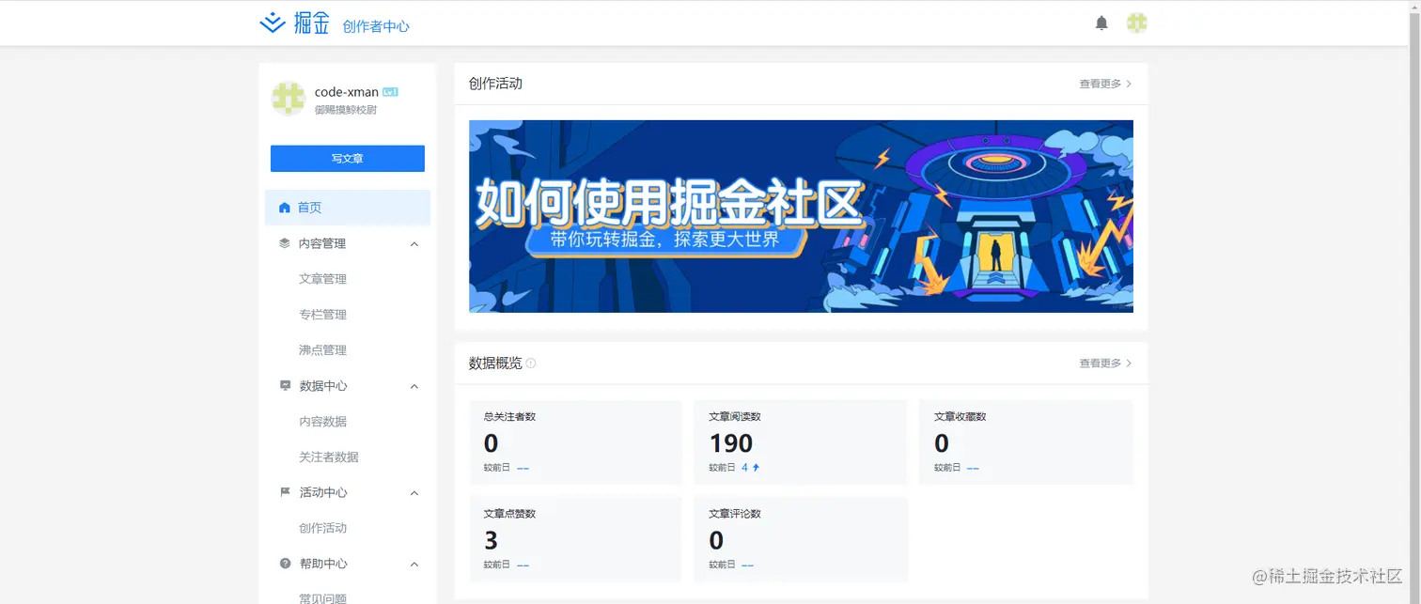Click the 文章阅读数 stat card
The image size is (1421, 604).
coord(801,441)
